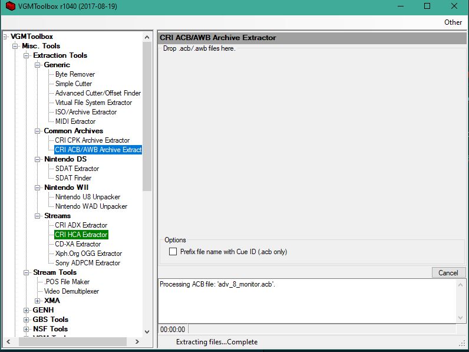Image resolution: width=469 pixels, height=352 pixels.
Task: Select CRI ACB/AWB Archive Extractor item
Action: (98, 150)
